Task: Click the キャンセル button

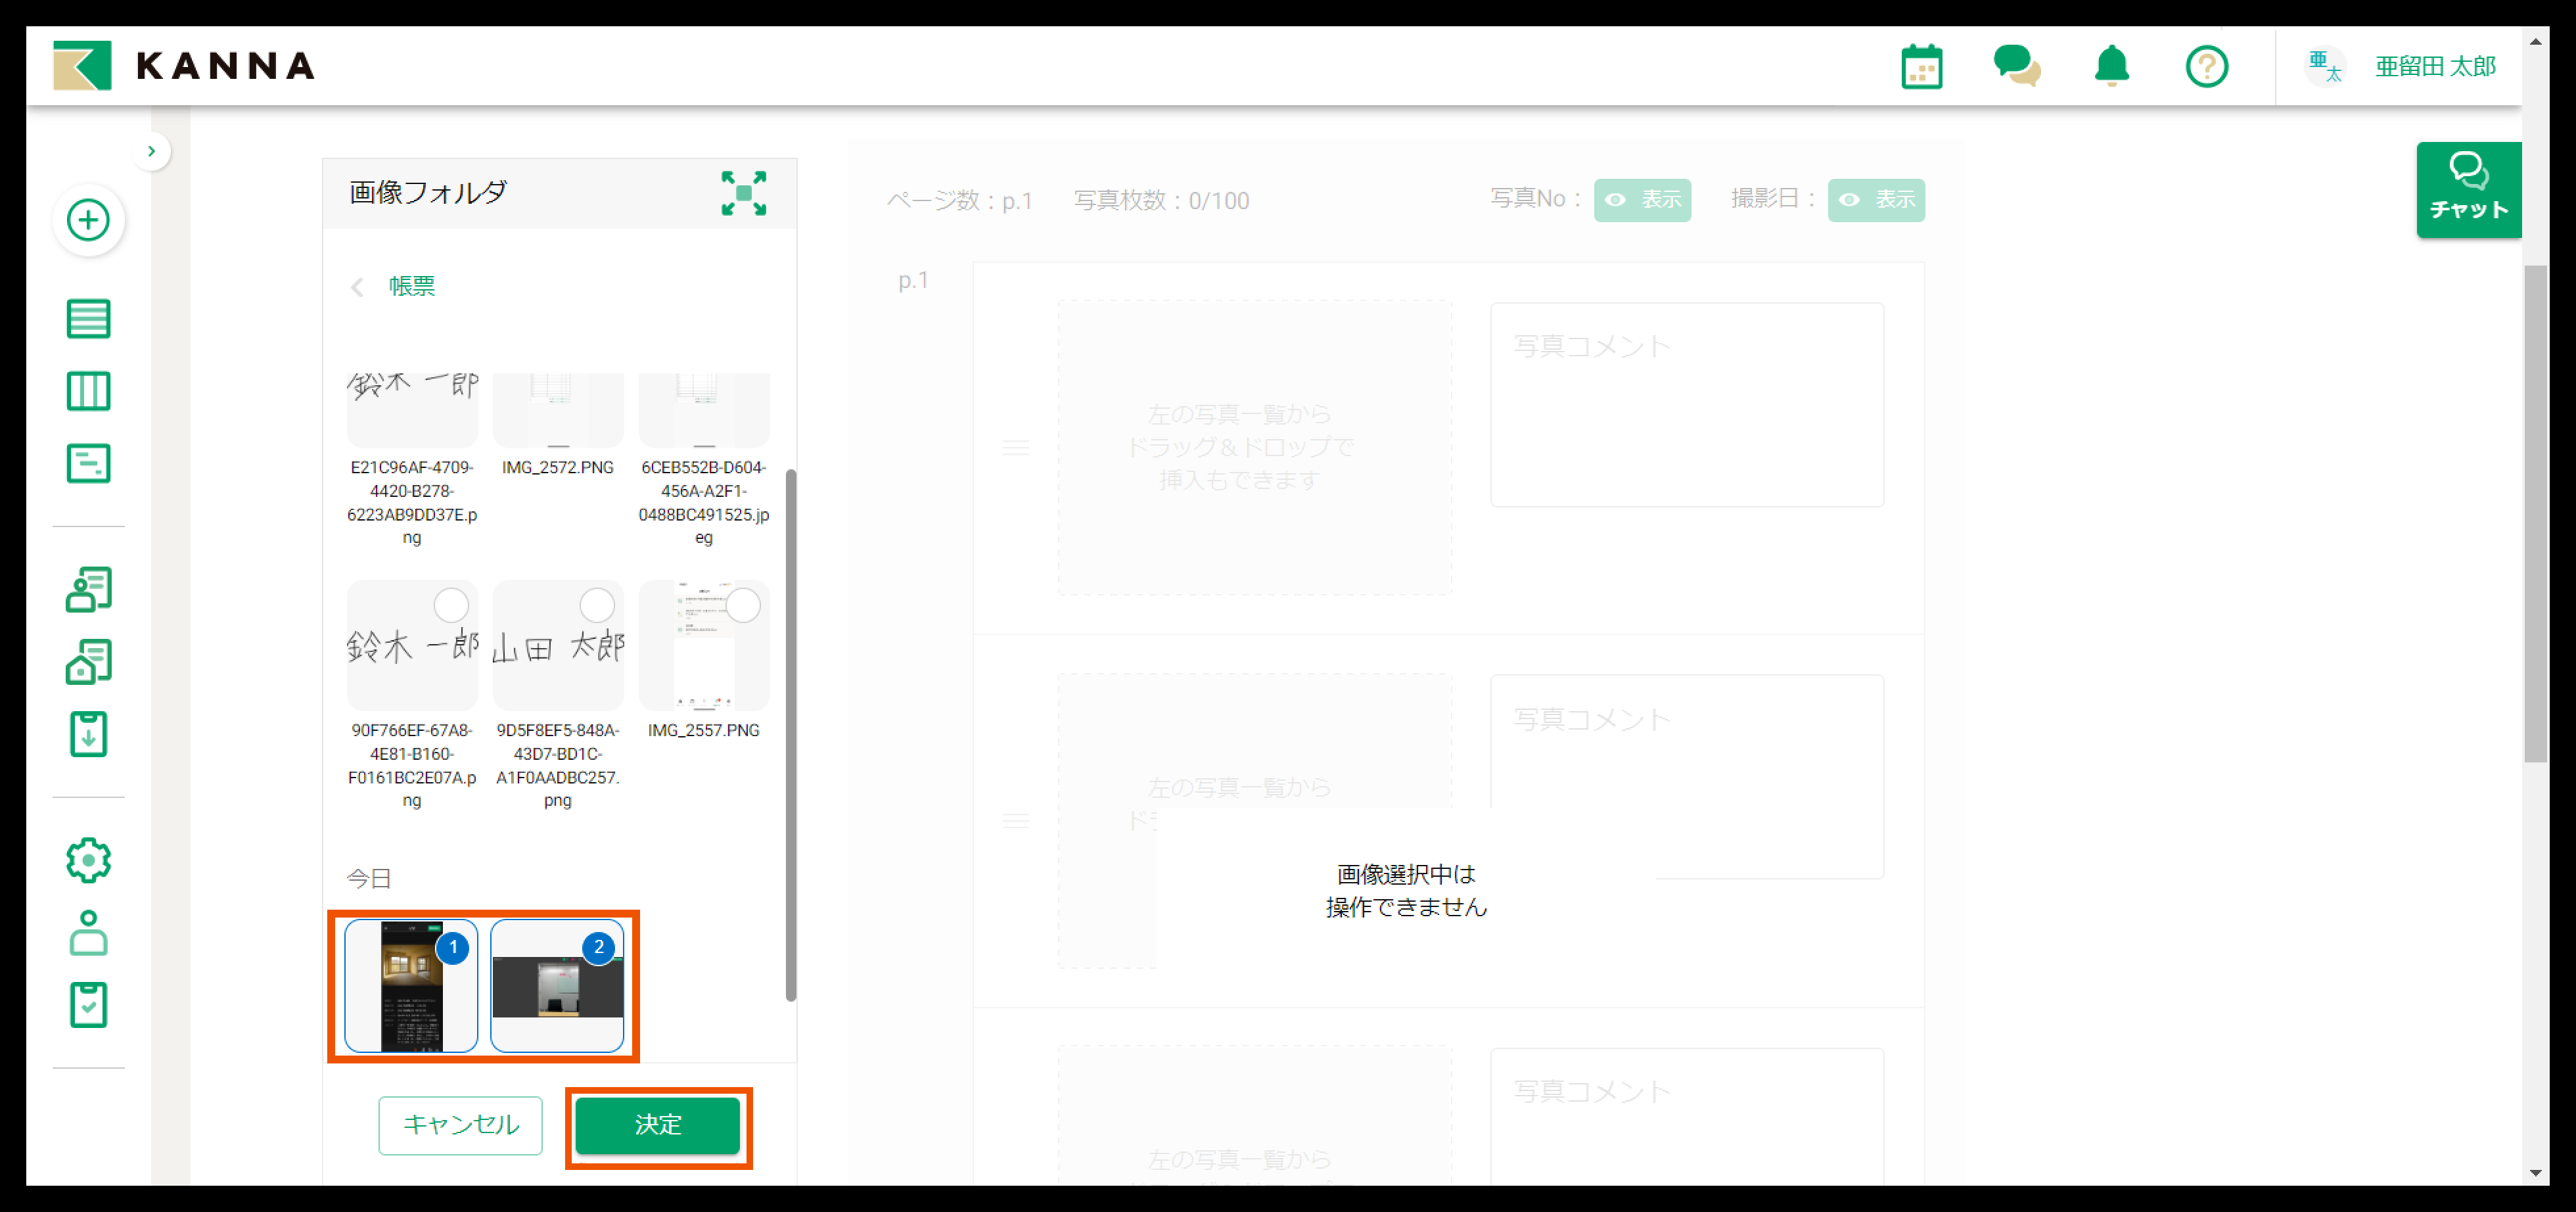Action: click(460, 1125)
